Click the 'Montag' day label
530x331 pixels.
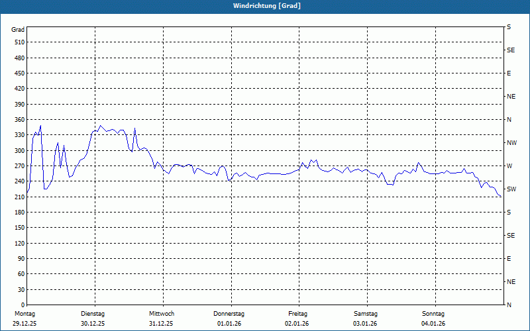[x=25, y=314]
